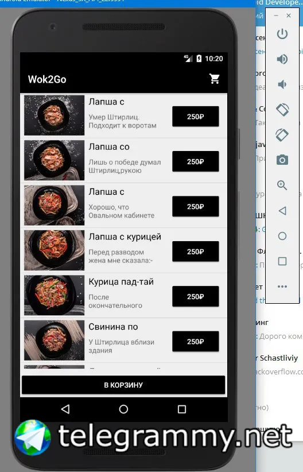Click the emulator sidebar home circle icon
The height and width of the screenshot is (472, 303).
point(282,235)
